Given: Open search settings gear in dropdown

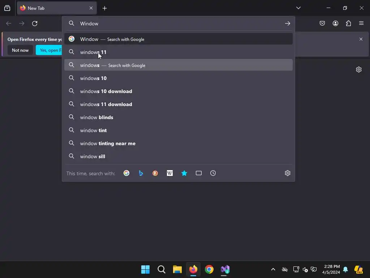Looking at the screenshot, I should (x=287, y=173).
